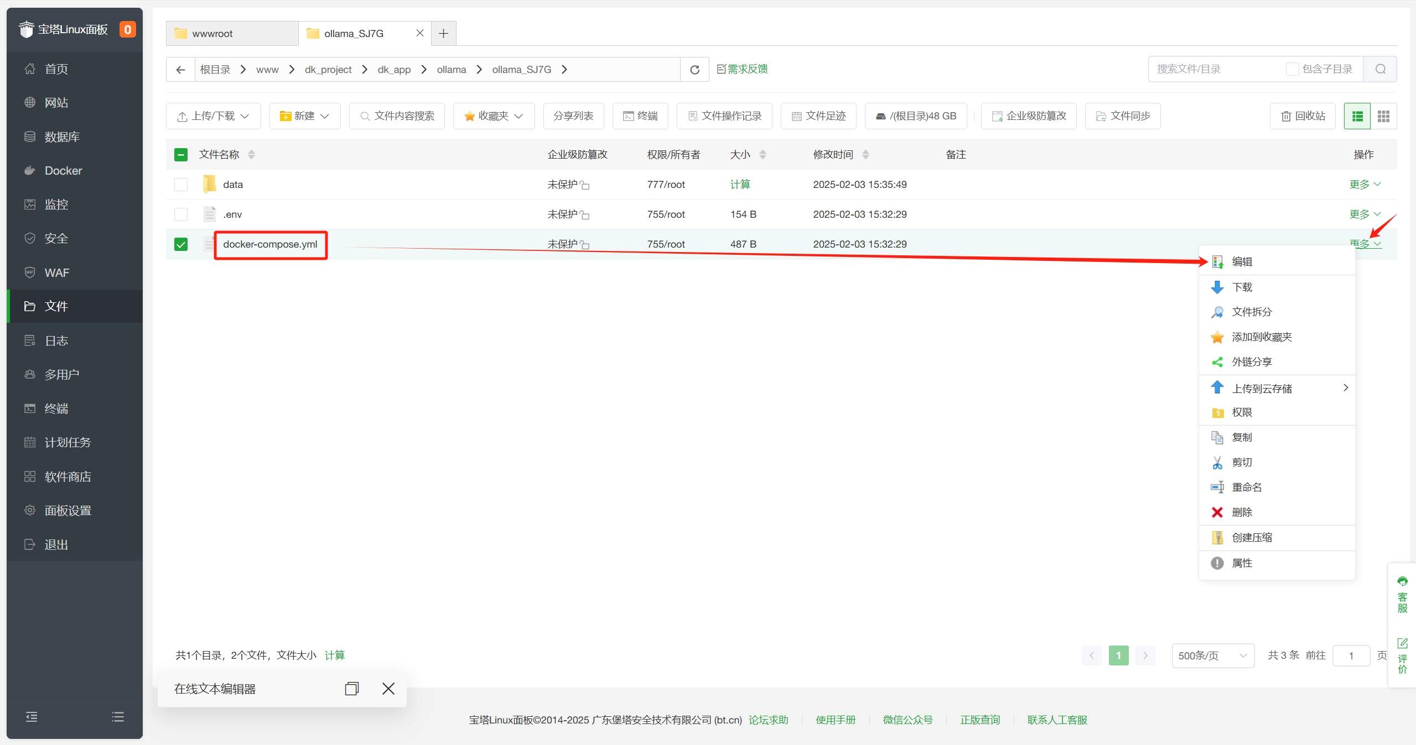The height and width of the screenshot is (745, 1416).
Task: Click the back arrow in path bar
Action: pyautogui.click(x=180, y=70)
